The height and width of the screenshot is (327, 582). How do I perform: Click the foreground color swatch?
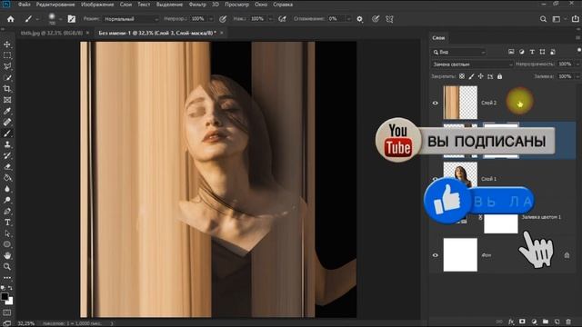5,296
